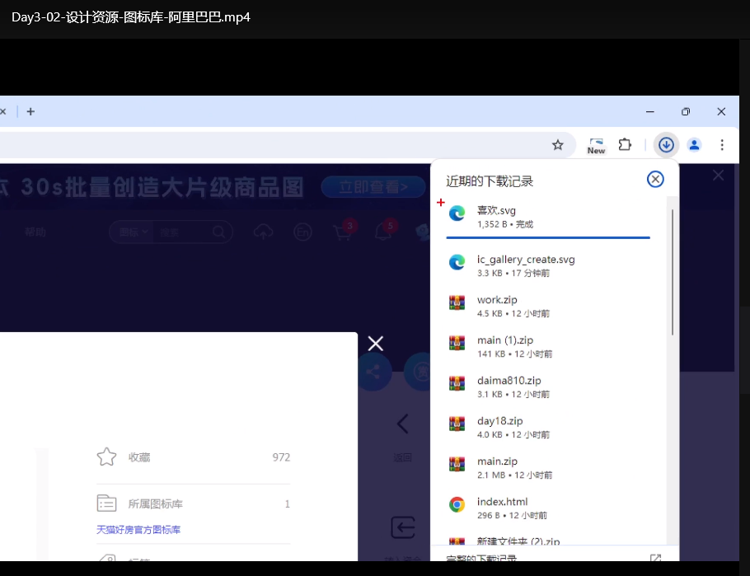Open the extensions puzzle icon
Image resolution: width=750 pixels, height=576 pixels.
[x=626, y=144]
